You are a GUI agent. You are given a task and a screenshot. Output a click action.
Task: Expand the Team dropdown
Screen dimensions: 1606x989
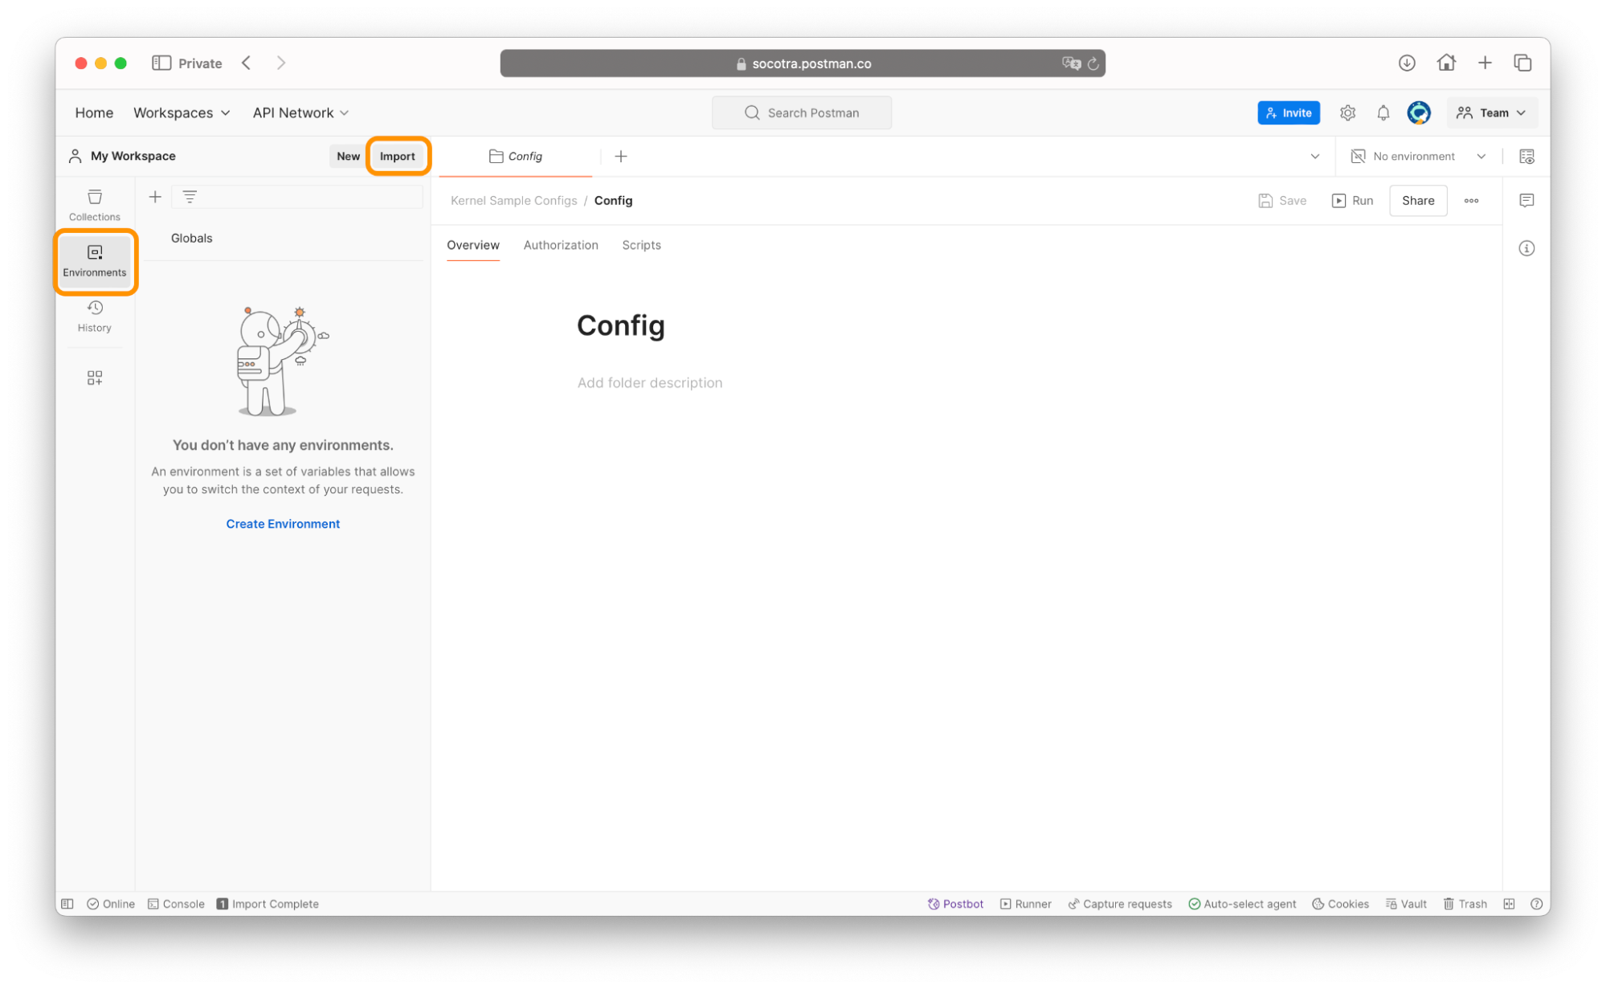[x=1492, y=113]
